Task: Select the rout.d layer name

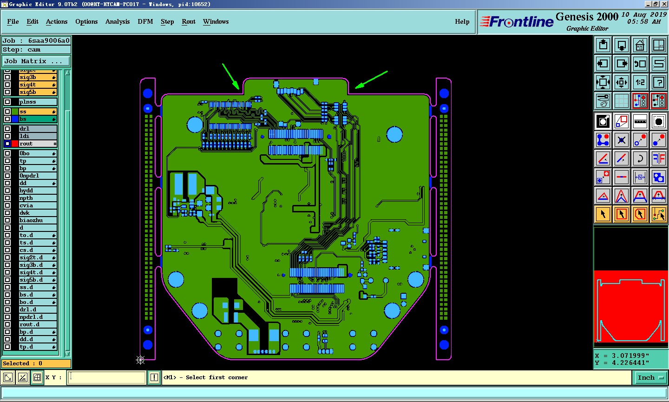Action: 38,324
